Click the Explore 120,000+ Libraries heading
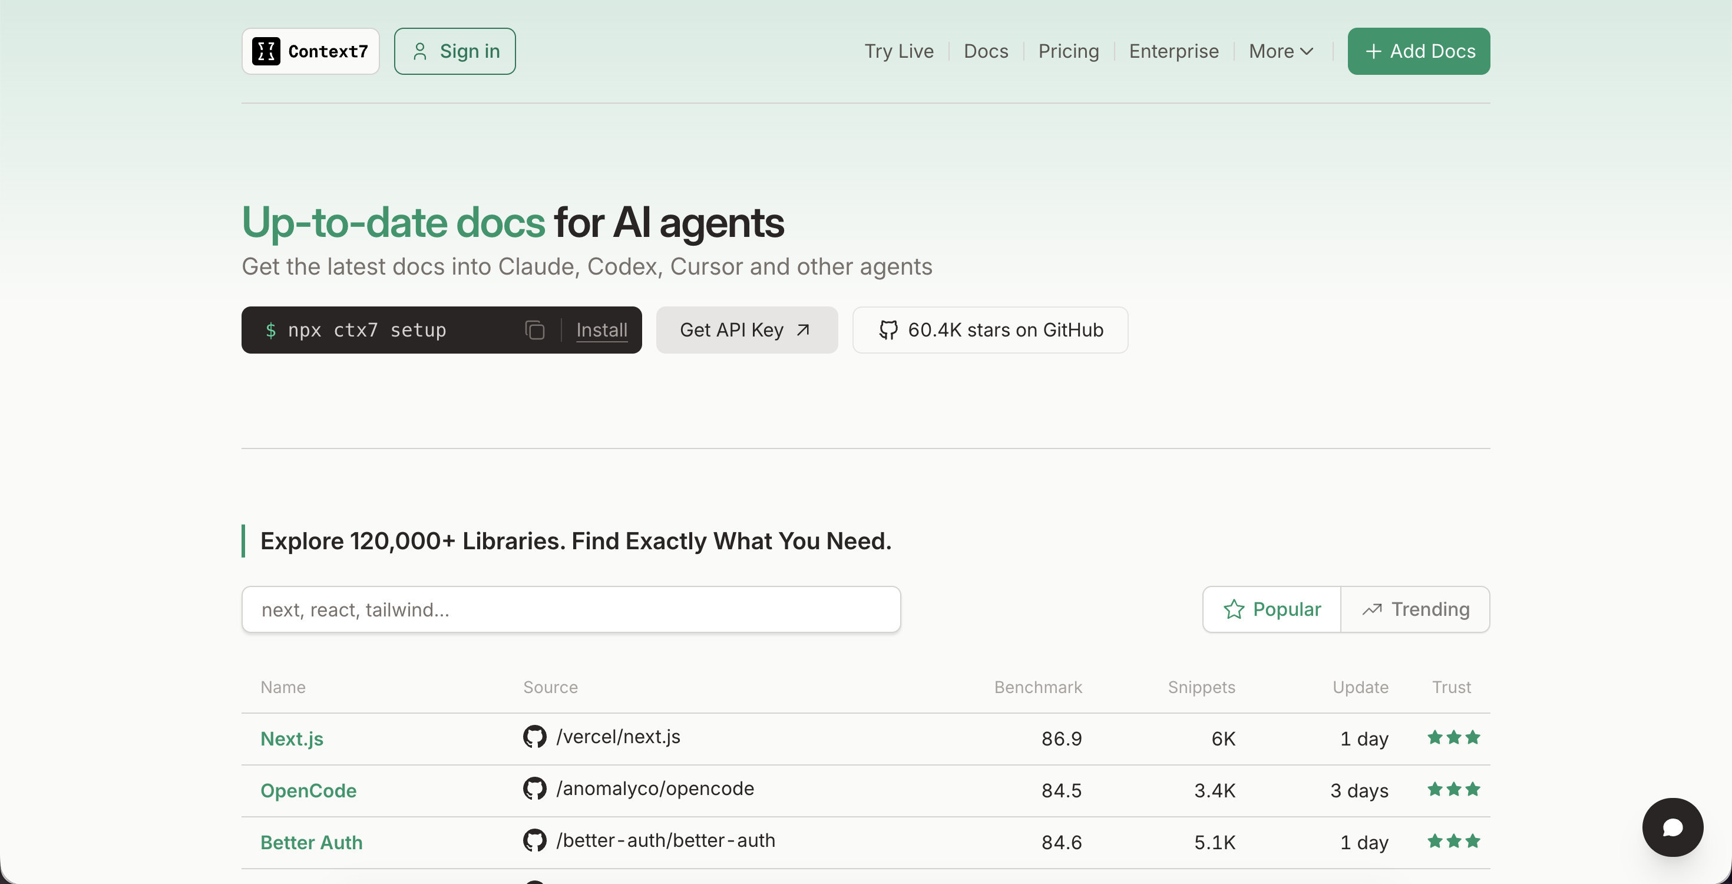The height and width of the screenshot is (884, 1732). pos(576,541)
